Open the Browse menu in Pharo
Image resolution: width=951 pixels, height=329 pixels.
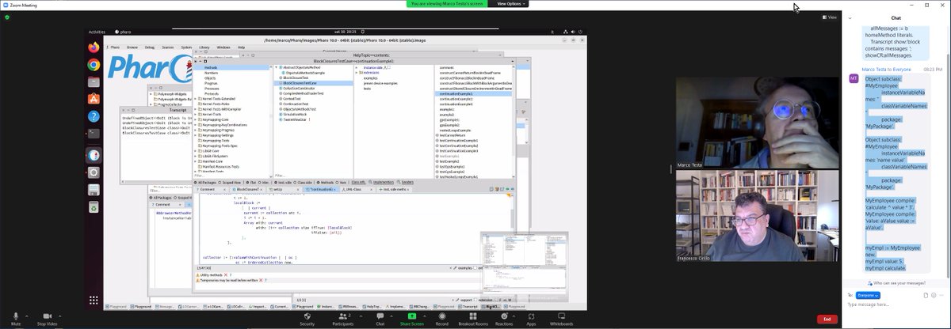pyautogui.click(x=132, y=47)
